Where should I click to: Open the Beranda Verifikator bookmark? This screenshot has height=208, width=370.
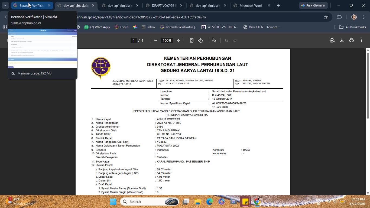tap(179, 27)
